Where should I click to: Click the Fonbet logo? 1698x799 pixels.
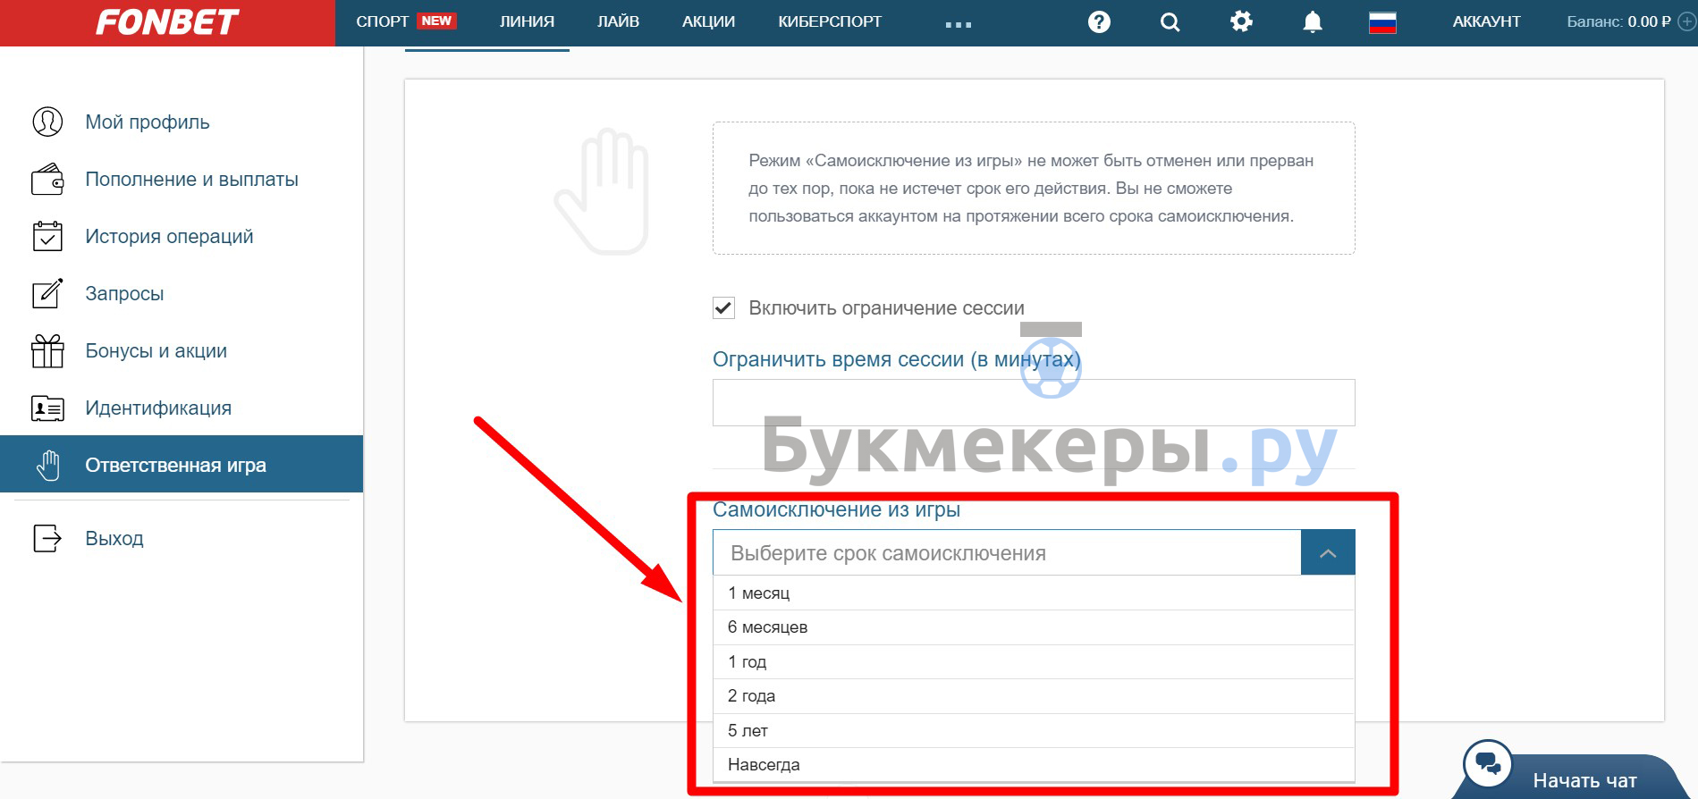coord(167,22)
